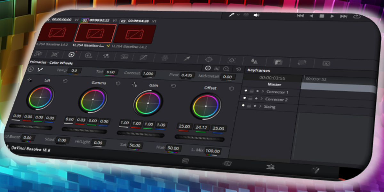Open the 3D stereoscopic palette
The image size is (384, 192).
tap(326, 63)
